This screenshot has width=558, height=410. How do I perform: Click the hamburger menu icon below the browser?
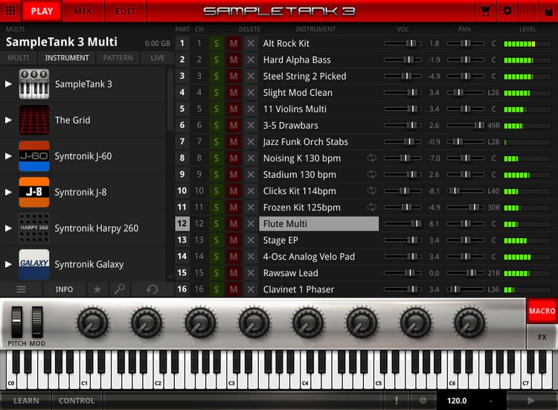(21, 289)
